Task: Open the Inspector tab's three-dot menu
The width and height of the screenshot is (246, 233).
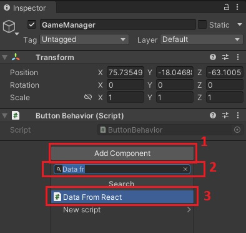Action: click(x=237, y=7)
